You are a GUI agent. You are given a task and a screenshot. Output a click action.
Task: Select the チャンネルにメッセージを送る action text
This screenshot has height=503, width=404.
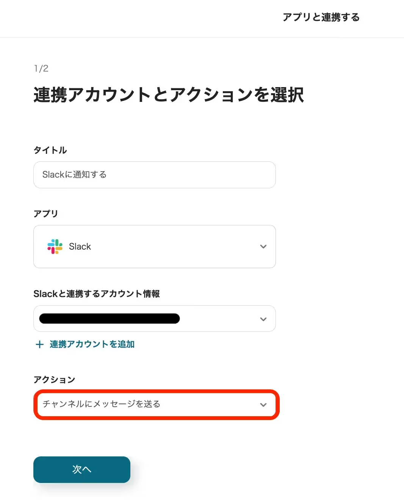(x=101, y=404)
